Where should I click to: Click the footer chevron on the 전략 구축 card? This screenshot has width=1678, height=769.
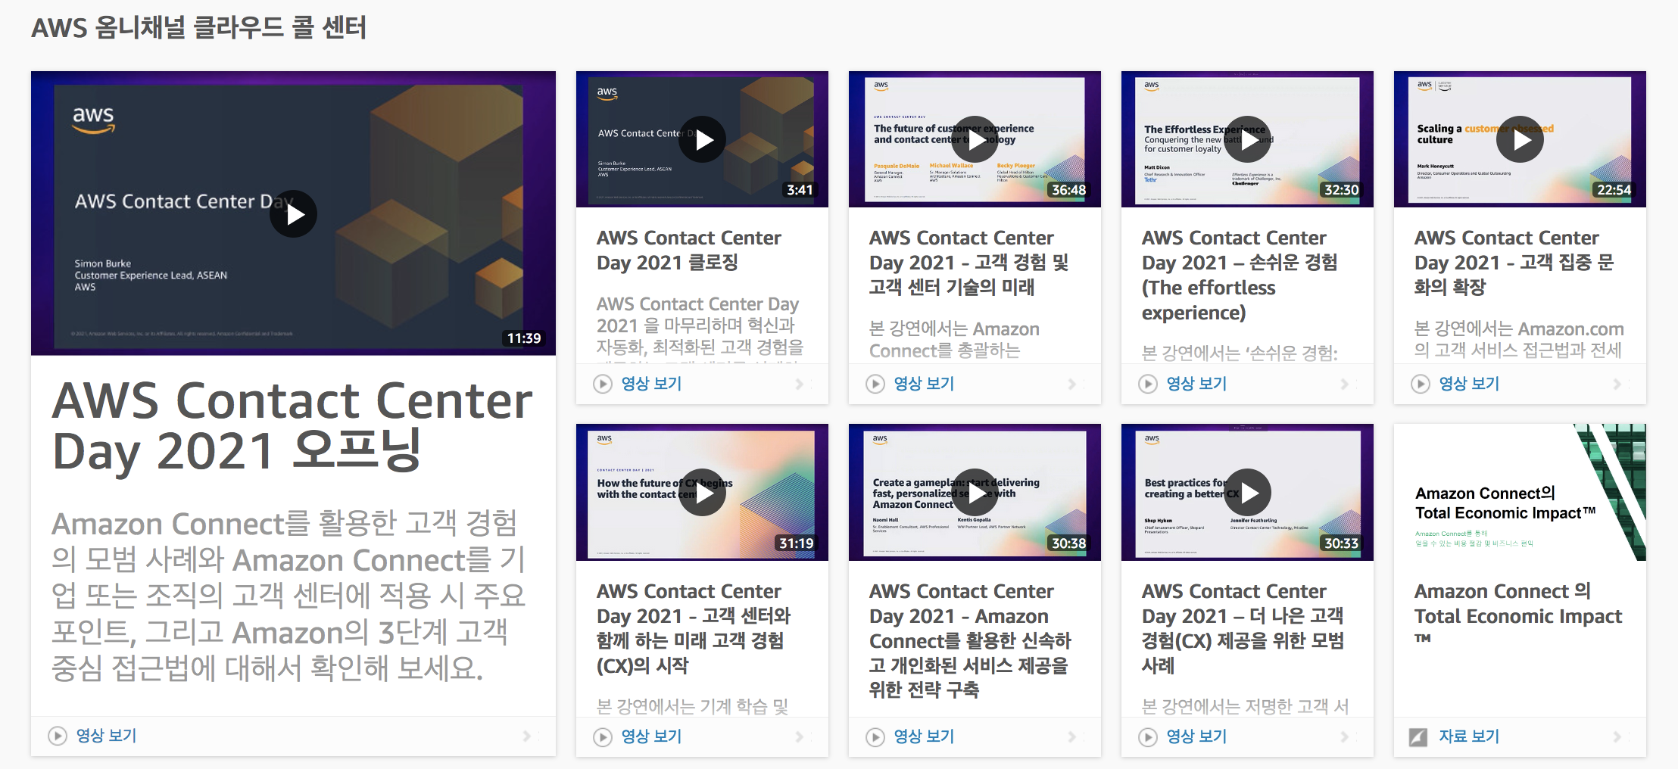pos(1071,736)
